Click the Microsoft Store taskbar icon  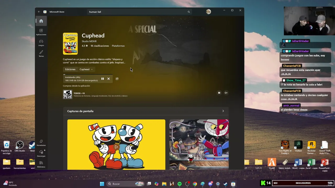(233, 184)
